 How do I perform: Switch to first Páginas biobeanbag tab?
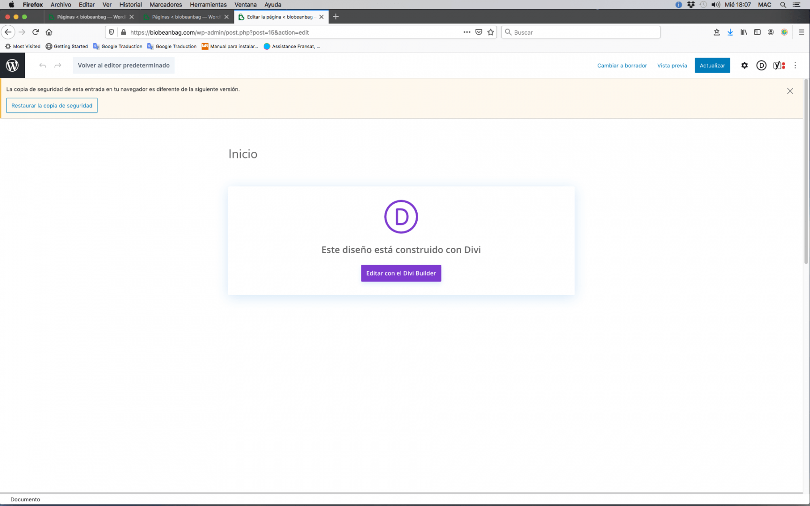[x=91, y=17]
